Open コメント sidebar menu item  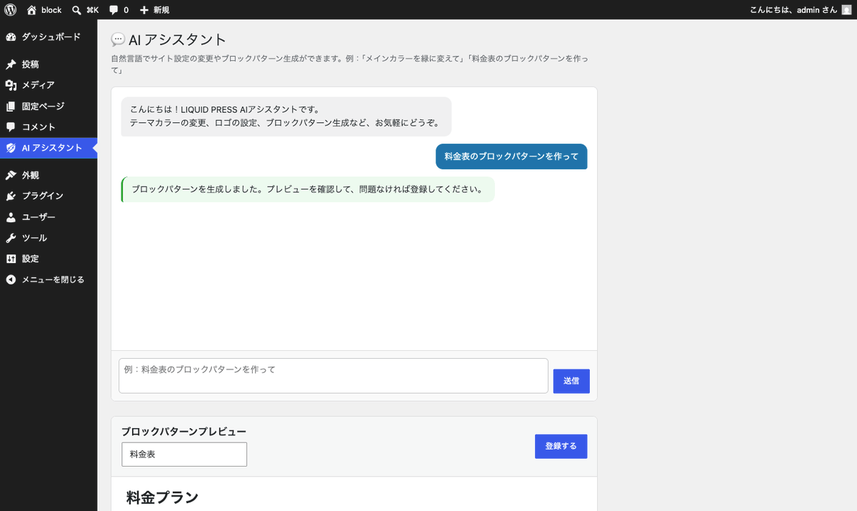(49, 127)
